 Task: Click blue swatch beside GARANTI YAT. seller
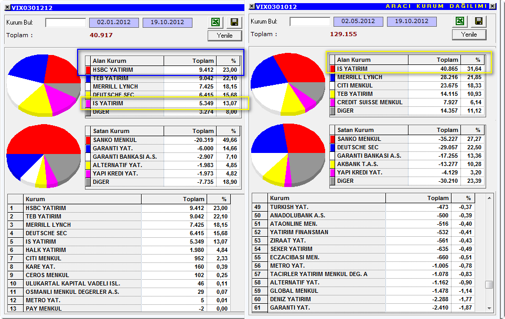coord(88,149)
